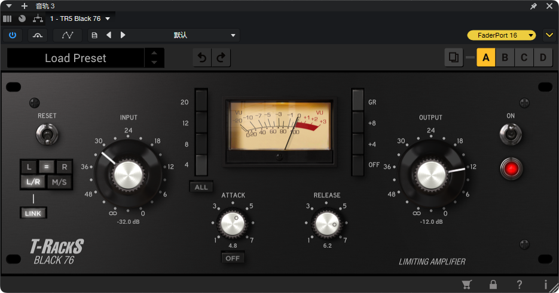Click the INPUT knob
The image size is (559, 293).
(x=129, y=175)
